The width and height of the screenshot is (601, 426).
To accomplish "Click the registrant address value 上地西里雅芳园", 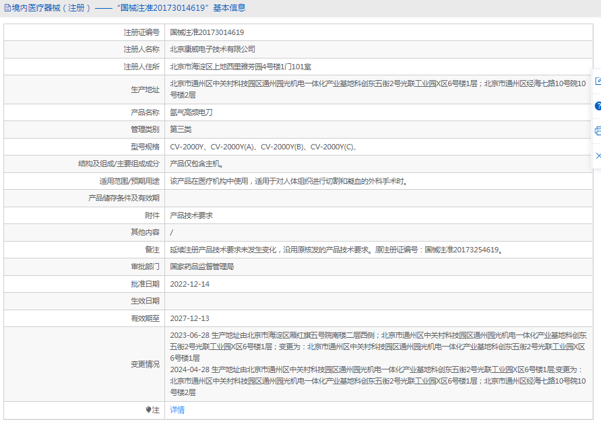I will (240, 67).
